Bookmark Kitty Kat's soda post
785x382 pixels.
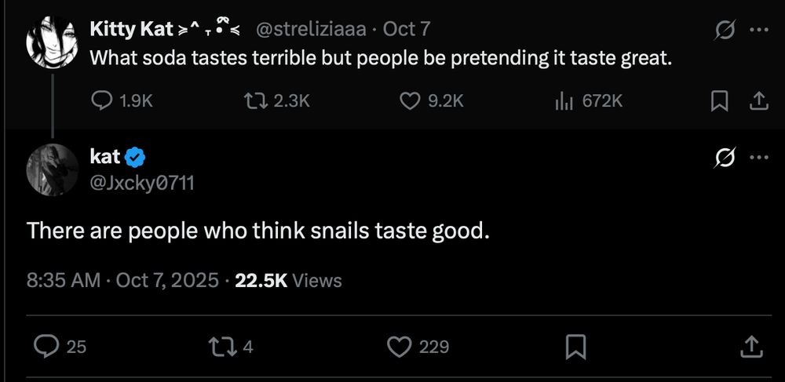click(x=718, y=100)
